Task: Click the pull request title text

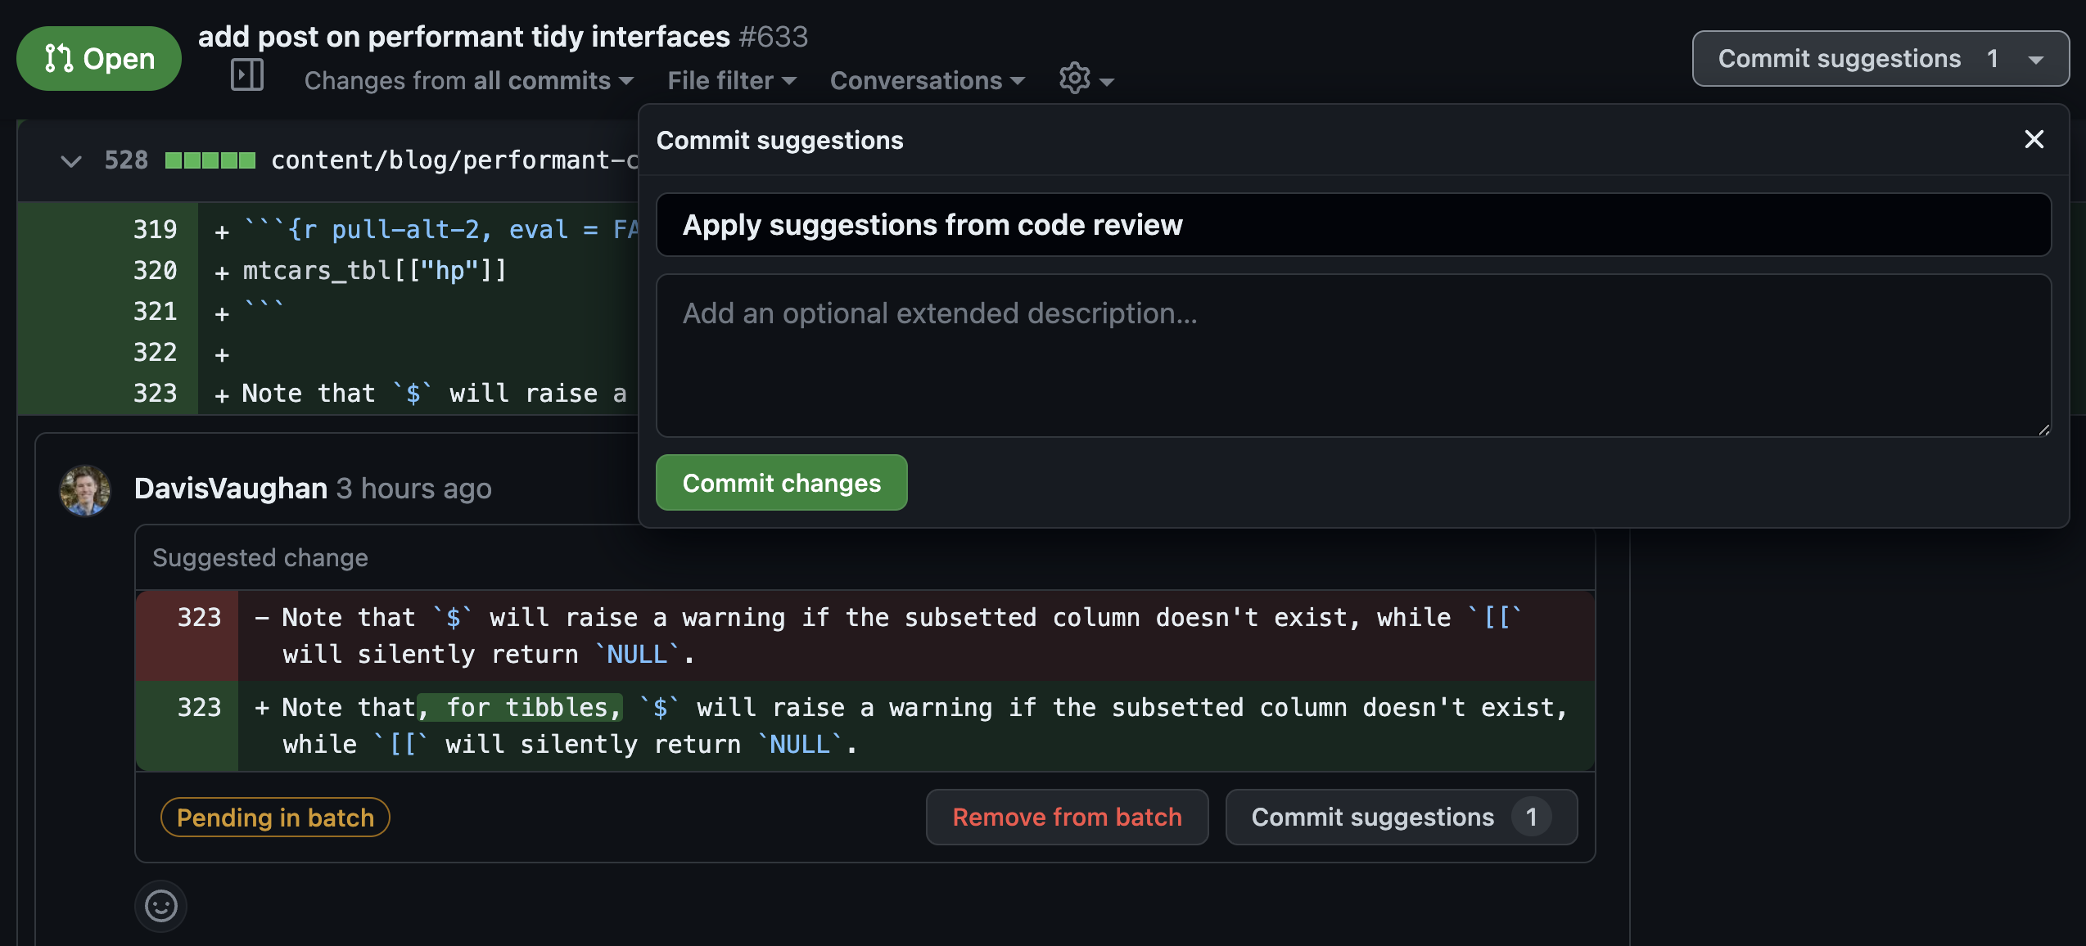Action: click(463, 36)
